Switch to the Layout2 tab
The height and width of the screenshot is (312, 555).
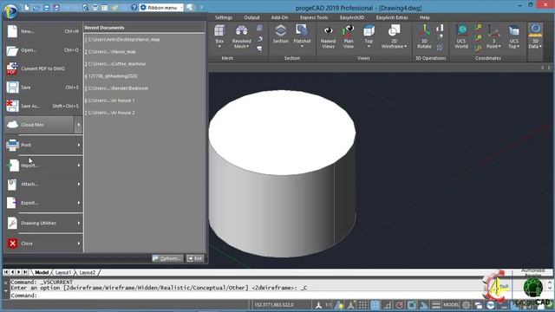click(87, 272)
